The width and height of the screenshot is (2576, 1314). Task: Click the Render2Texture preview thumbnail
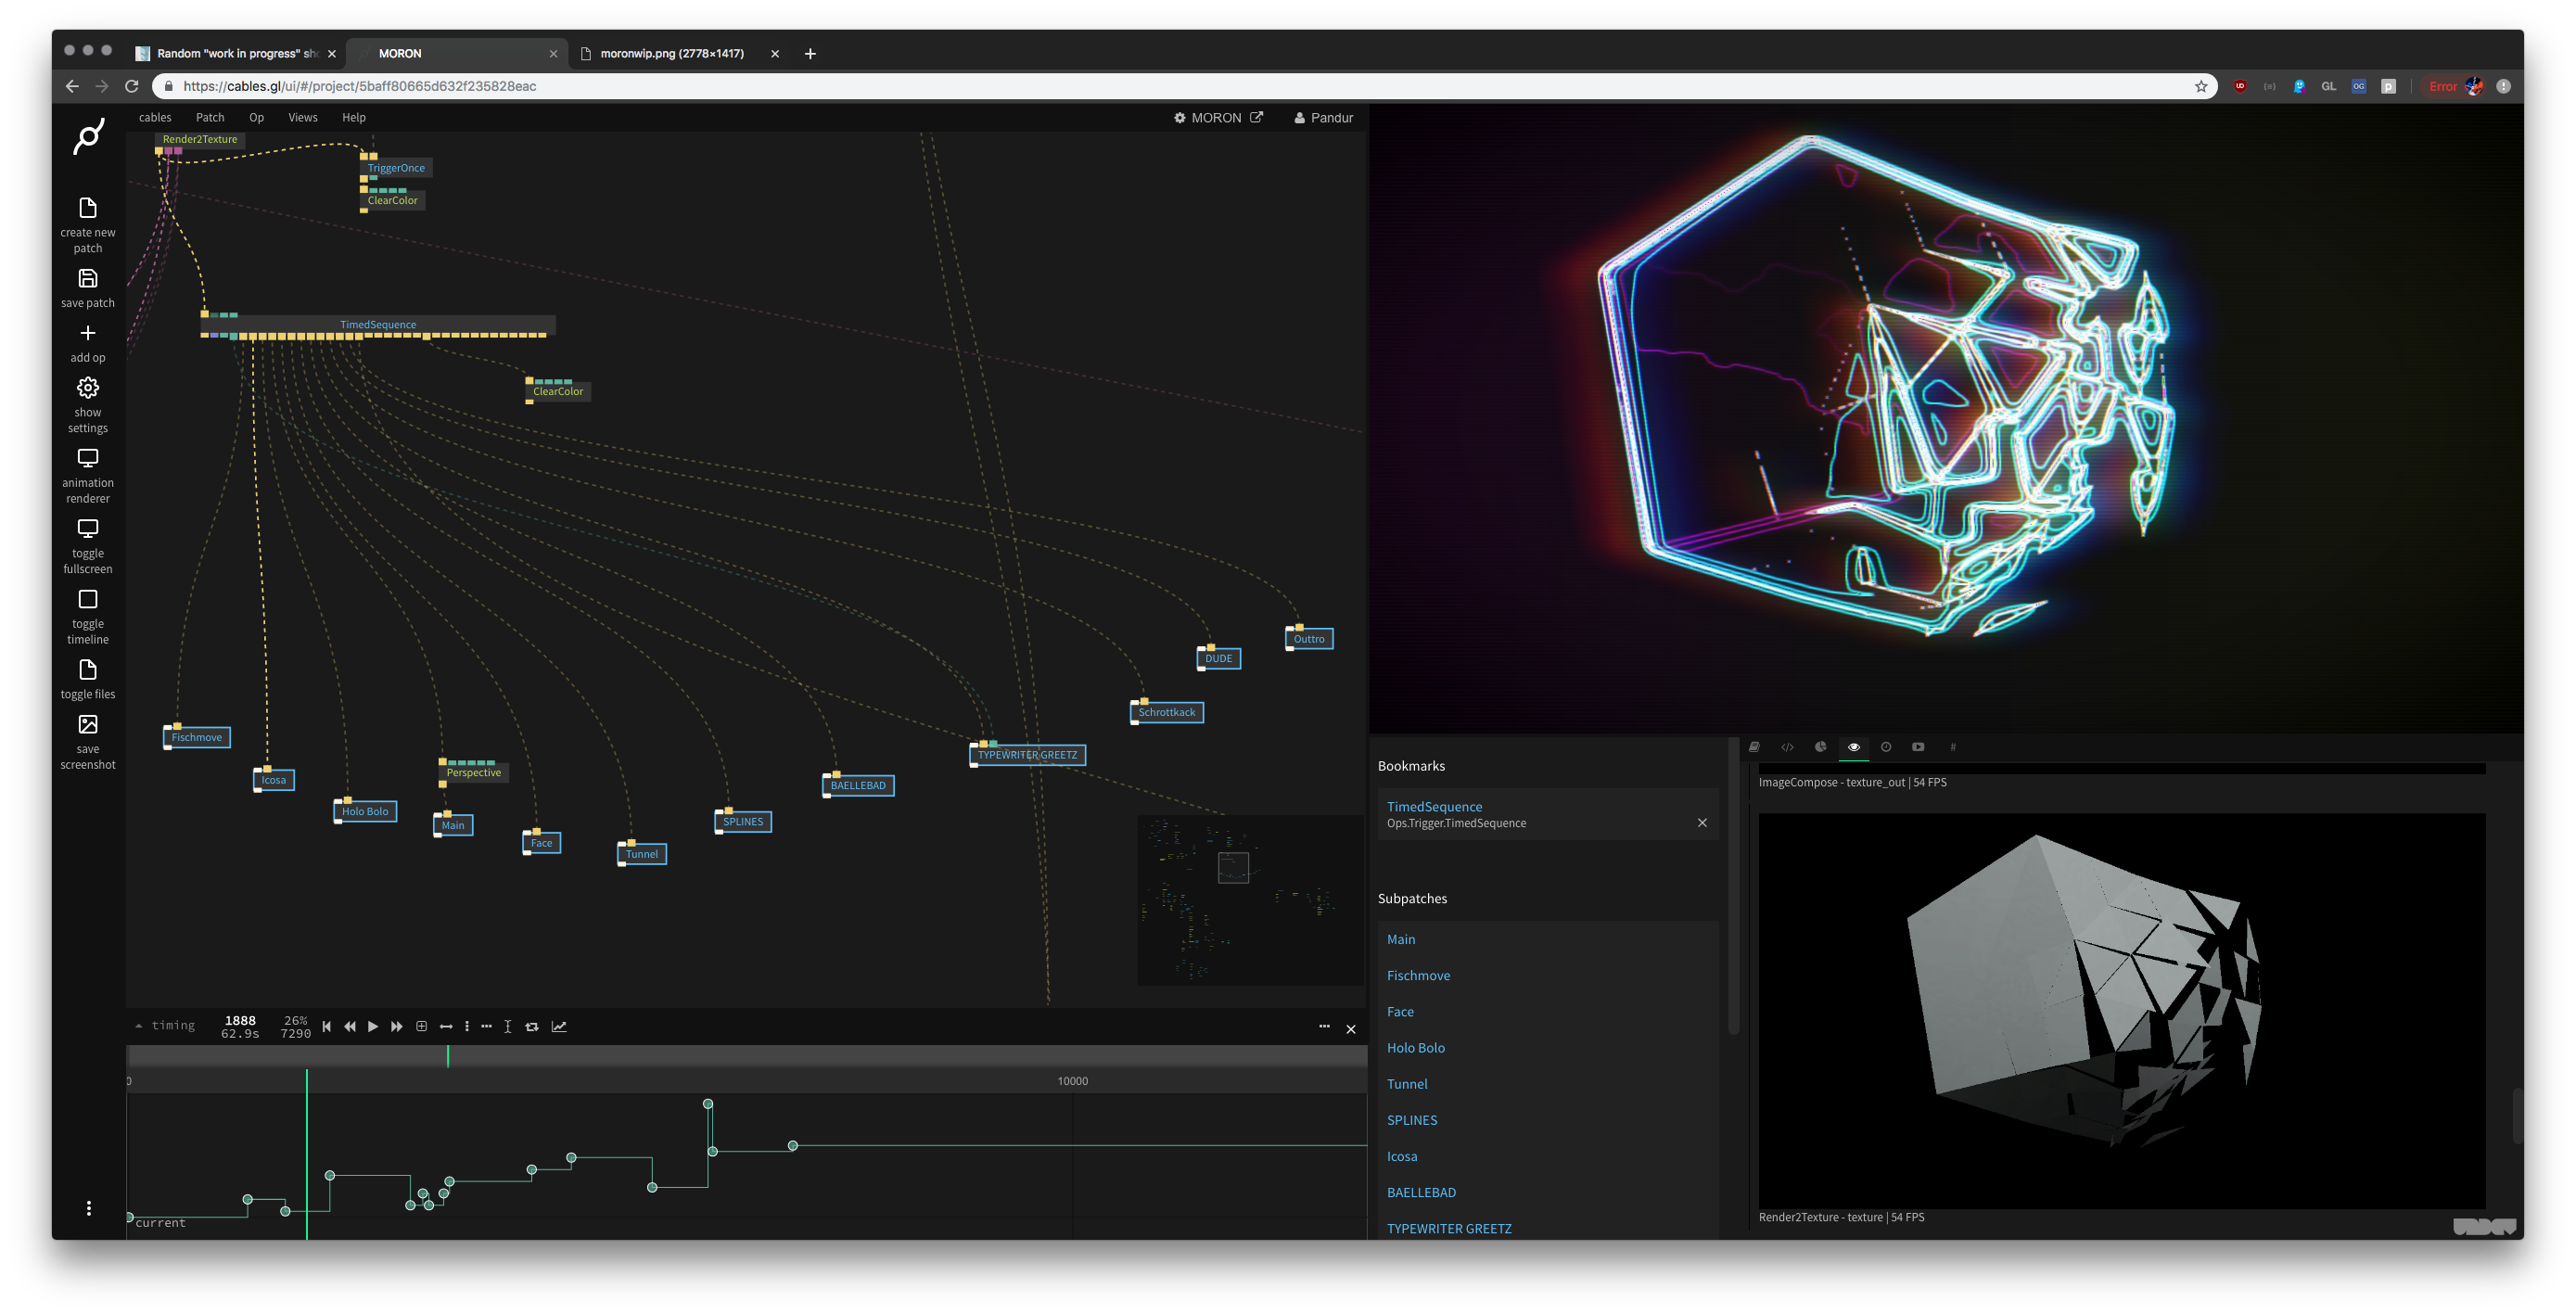(2121, 1010)
